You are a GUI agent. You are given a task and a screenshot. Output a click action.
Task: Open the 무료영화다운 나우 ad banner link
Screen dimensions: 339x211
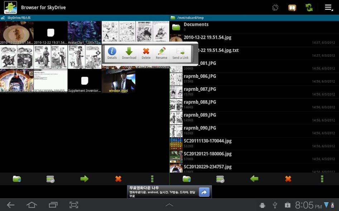click(x=163, y=191)
